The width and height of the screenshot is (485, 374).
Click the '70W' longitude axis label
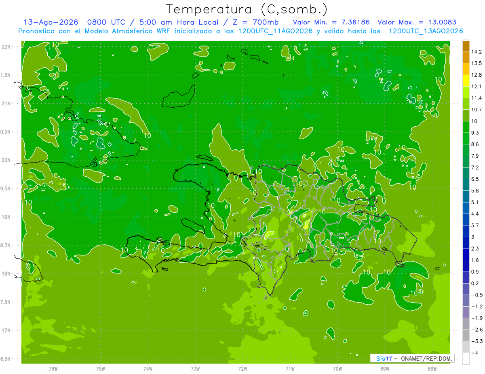[x=337, y=369]
